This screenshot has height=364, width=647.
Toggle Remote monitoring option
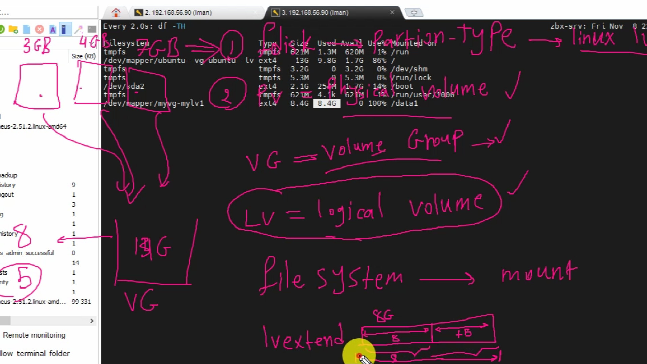click(34, 335)
